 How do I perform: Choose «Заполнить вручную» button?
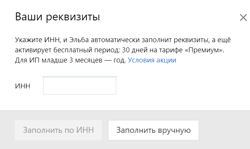point(153,130)
